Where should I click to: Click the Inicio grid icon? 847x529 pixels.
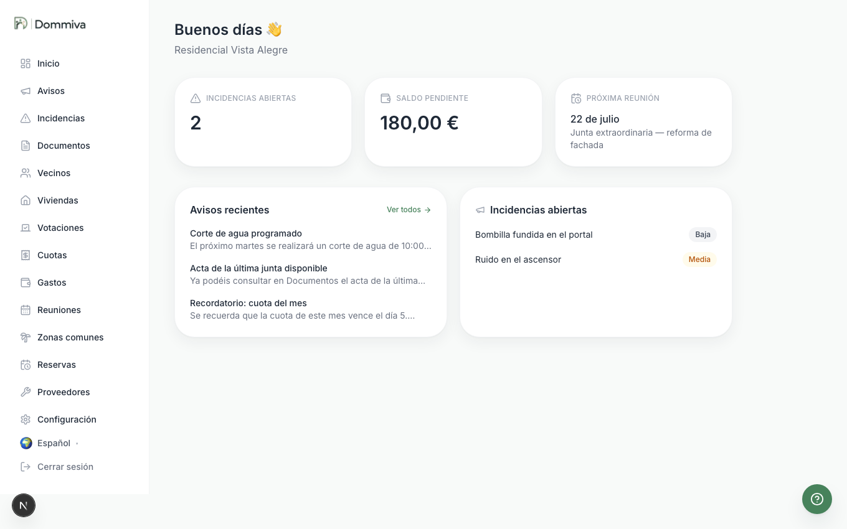pyautogui.click(x=26, y=63)
